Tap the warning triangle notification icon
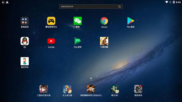Screen dimensions: 182x102 (7, 2)
